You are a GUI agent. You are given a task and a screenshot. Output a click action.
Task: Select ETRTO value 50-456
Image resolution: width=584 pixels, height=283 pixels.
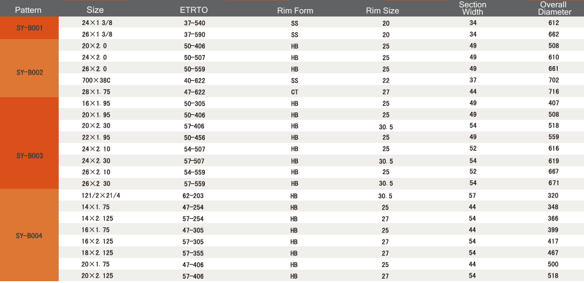pos(194,138)
